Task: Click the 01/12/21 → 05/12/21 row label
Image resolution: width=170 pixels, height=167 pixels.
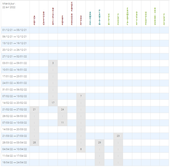Action: [15, 30]
